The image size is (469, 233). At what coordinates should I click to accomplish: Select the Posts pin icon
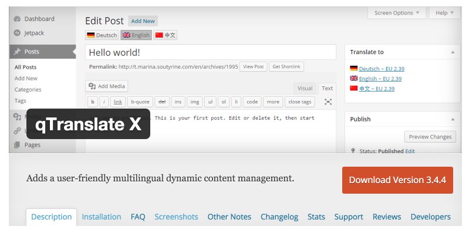tap(17, 52)
